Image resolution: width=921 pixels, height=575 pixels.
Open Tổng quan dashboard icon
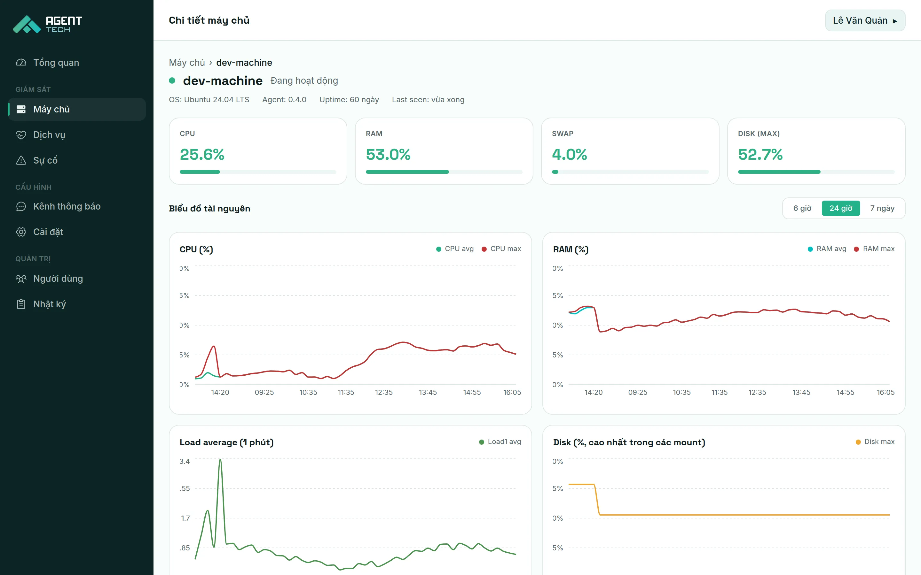(21, 62)
